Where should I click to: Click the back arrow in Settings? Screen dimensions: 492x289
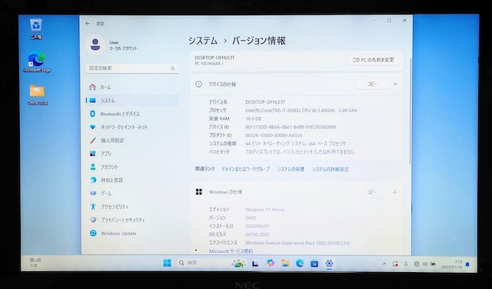pyautogui.click(x=88, y=24)
